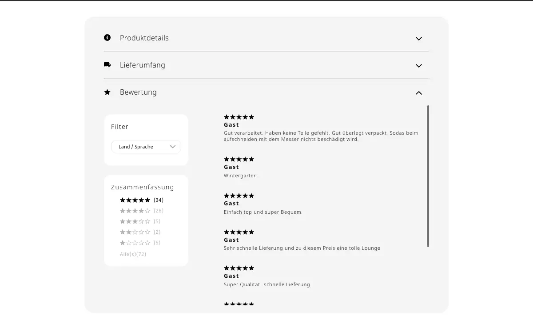Click the stars above 'Einfach top' review
Image resolution: width=533 pixels, height=320 pixels.
239,196
